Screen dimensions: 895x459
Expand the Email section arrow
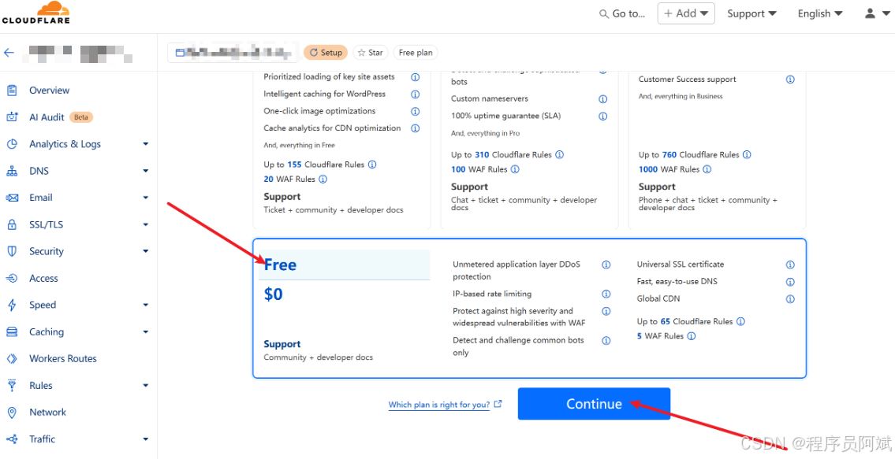[146, 198]
